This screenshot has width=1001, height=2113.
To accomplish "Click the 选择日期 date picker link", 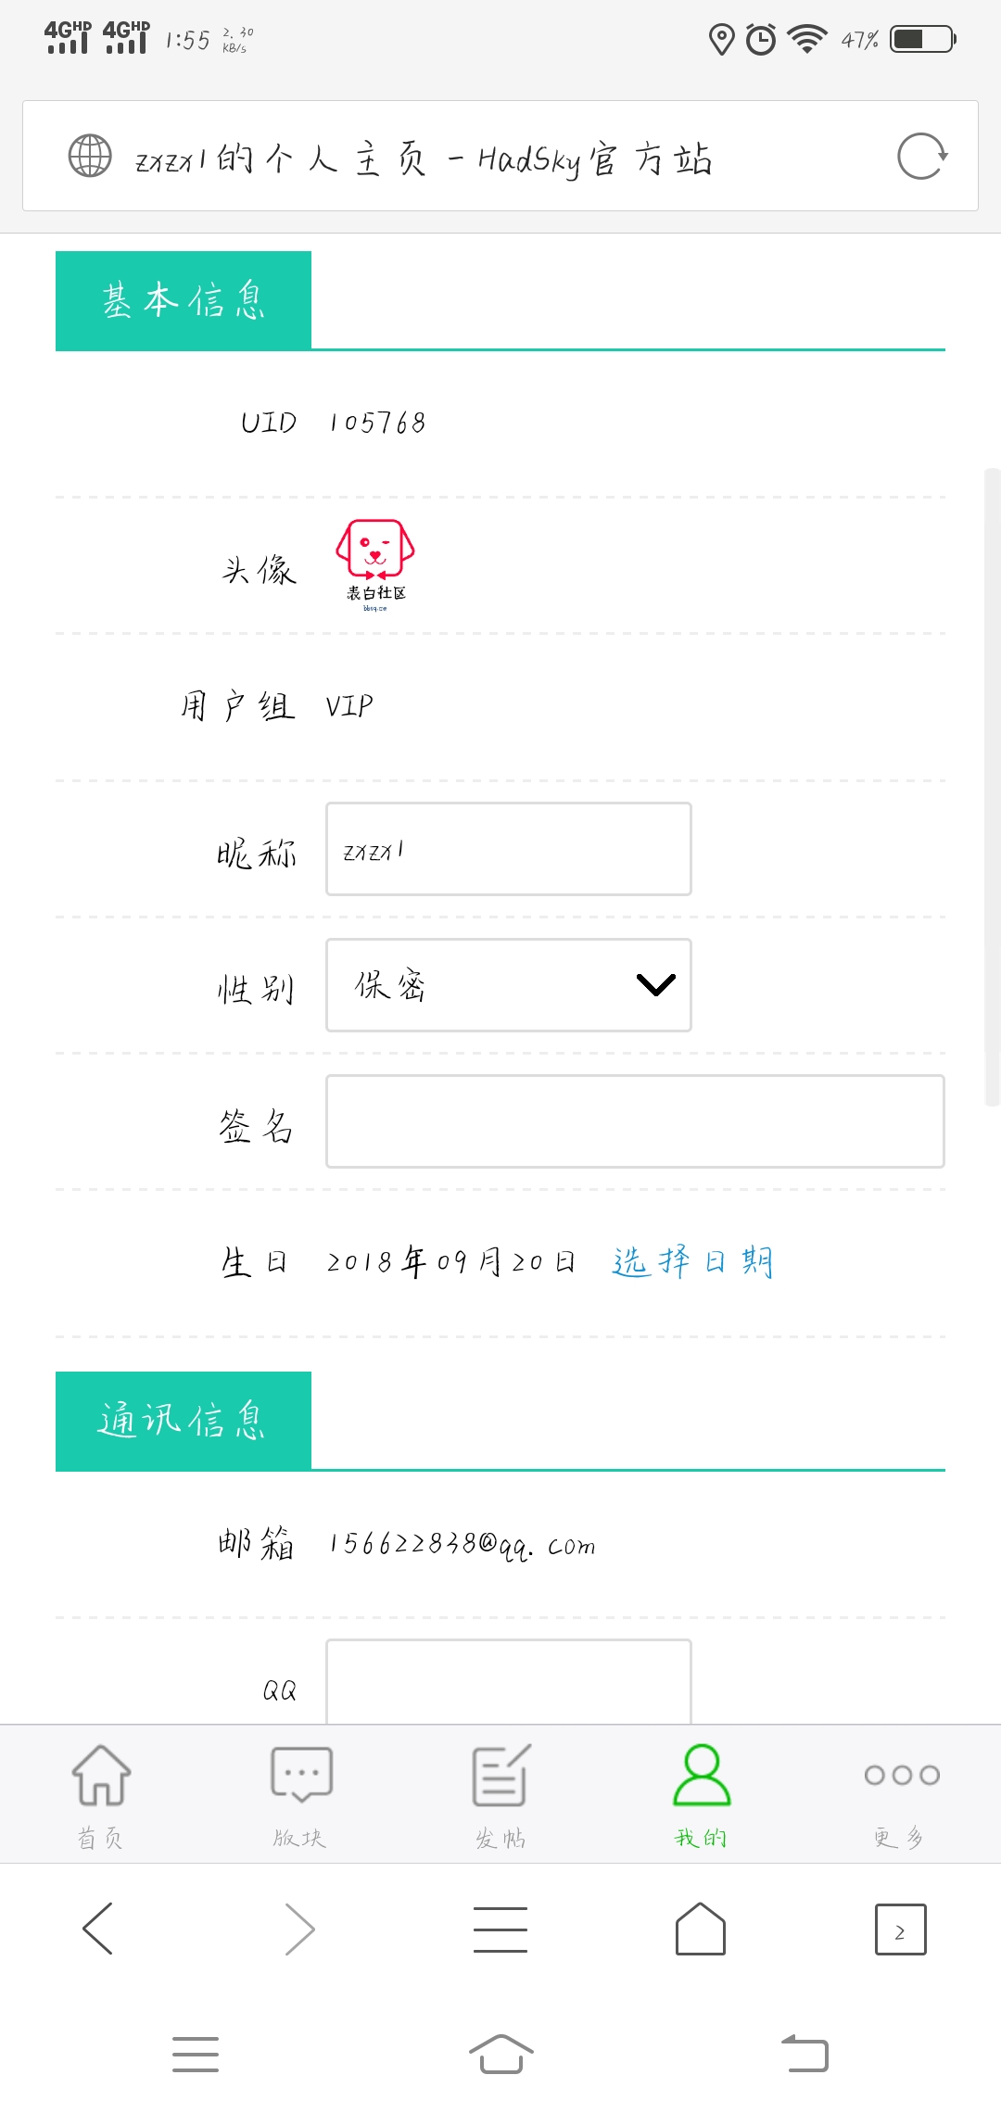I will tap(692, 1261).
